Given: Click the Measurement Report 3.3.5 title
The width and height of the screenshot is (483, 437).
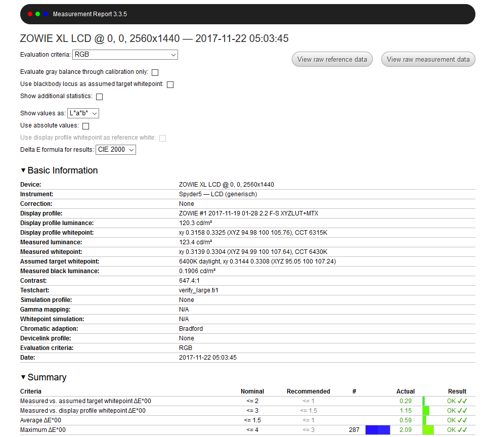Looking at the screenshot, I should (x=90, y=14).
